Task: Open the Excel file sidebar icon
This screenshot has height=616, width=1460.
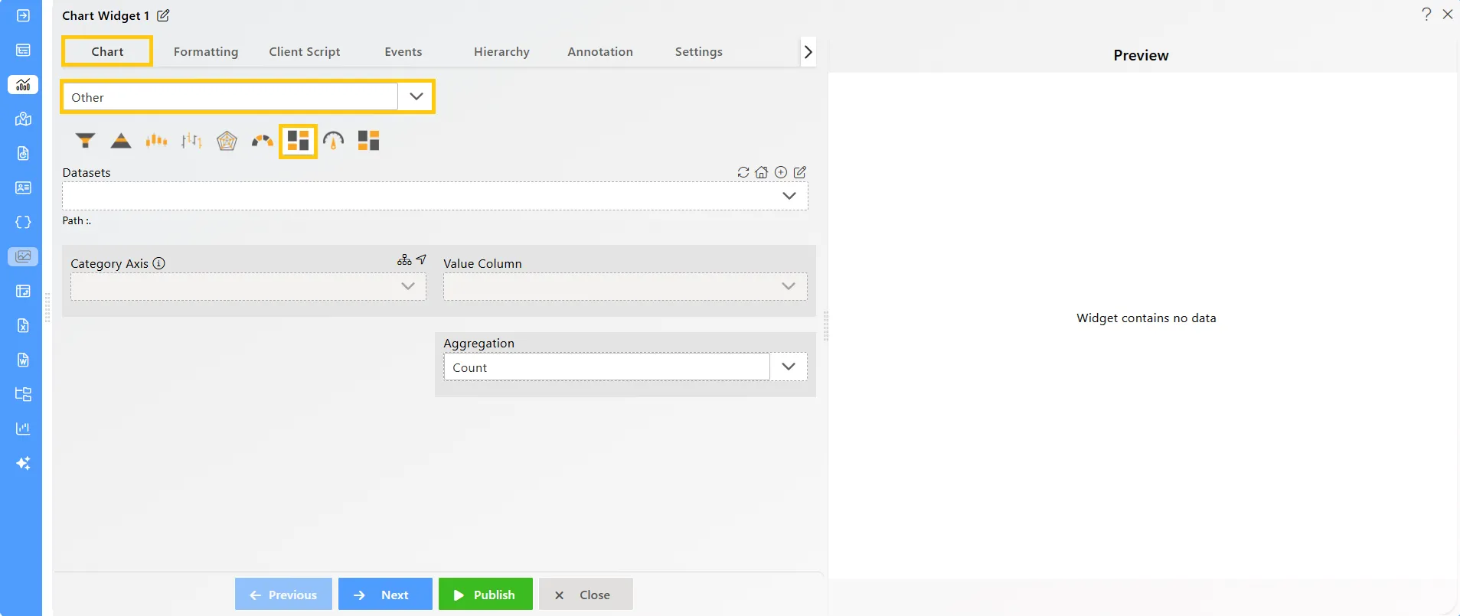Action: (x=23, y=325)
